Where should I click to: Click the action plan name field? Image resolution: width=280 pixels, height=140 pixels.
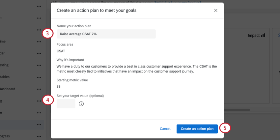pyautogui.click(x=106, y=34)
